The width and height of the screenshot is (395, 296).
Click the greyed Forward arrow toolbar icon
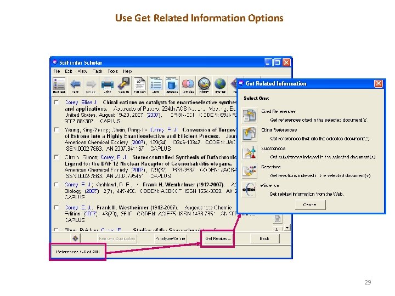tap(91, 86)
